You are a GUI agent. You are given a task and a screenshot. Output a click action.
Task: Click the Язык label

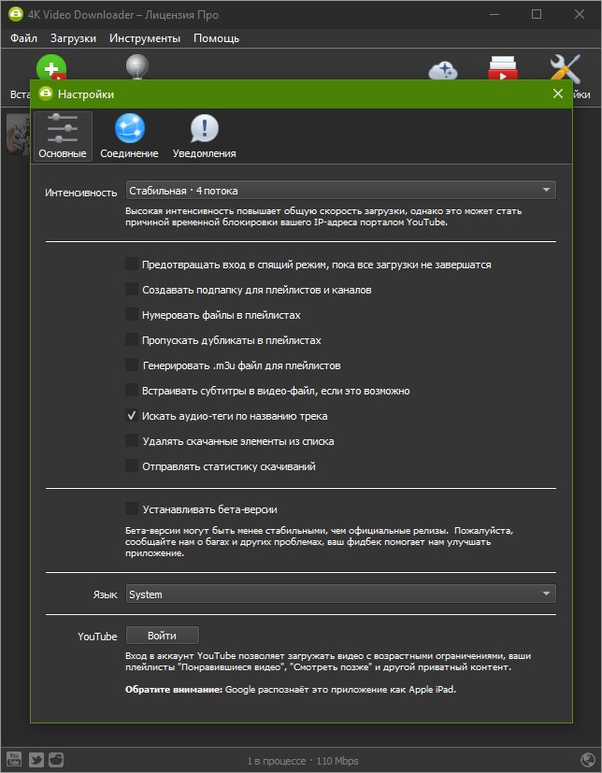pos(105,594)
